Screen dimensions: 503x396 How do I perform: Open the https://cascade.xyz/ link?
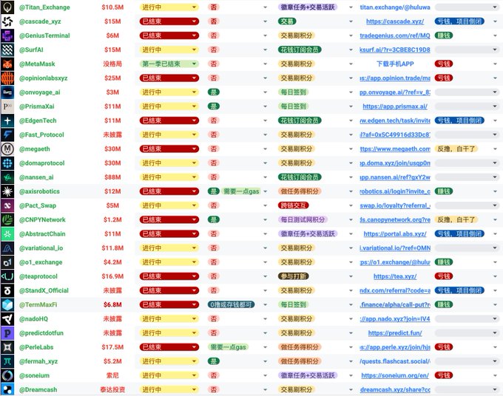point(395,21)
